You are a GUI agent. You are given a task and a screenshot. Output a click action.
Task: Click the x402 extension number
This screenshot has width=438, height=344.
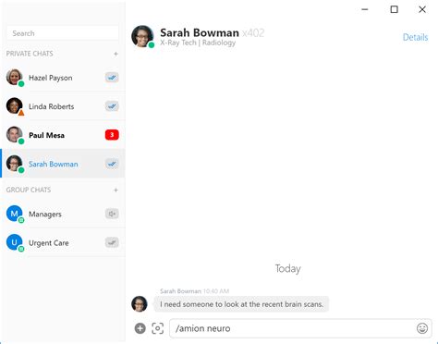point(253,32)
